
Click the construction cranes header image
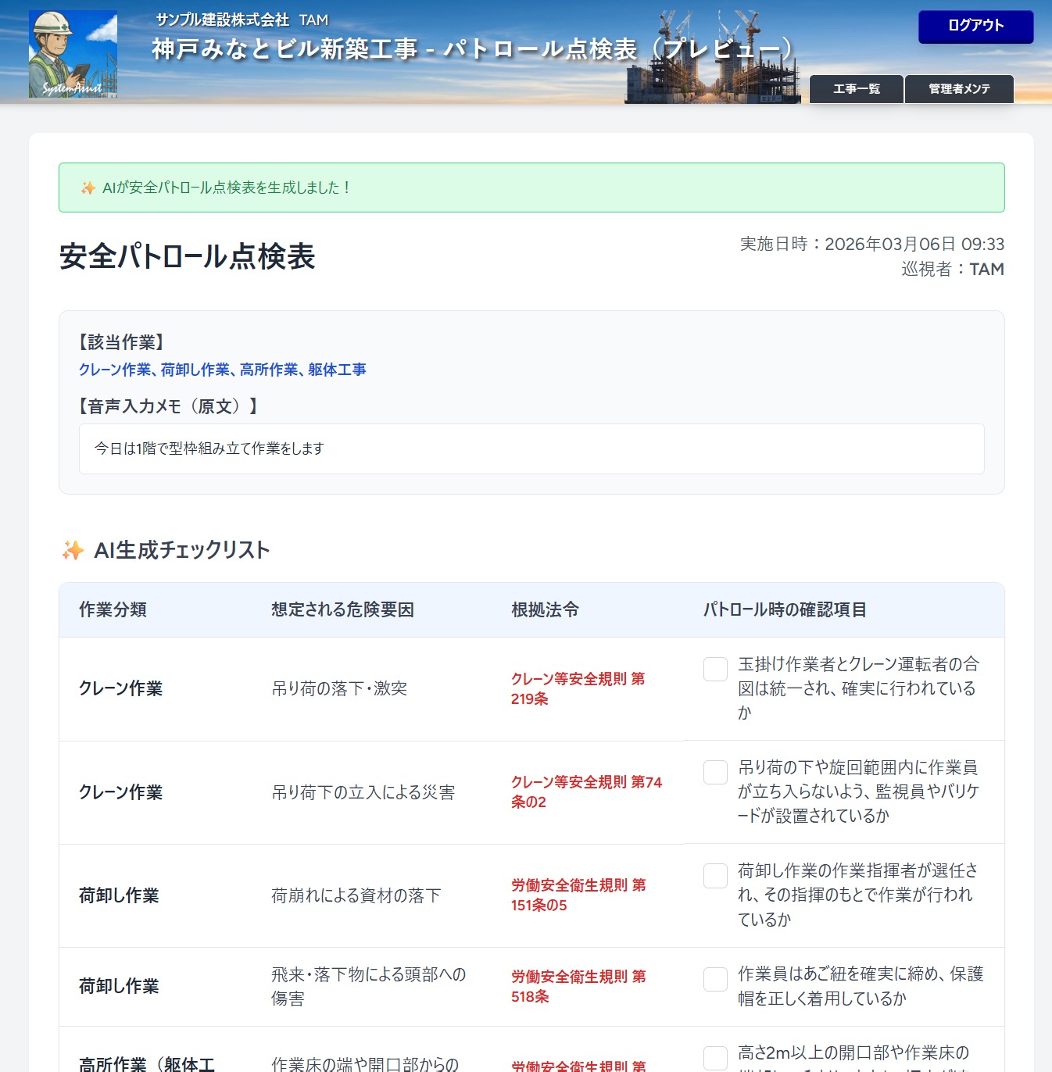(x=712, y=57)
